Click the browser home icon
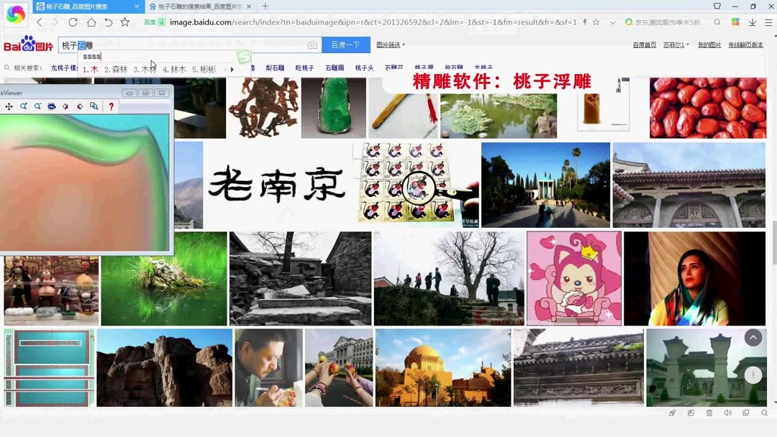This screenshot has height=437, width=777. pos(92,22)
